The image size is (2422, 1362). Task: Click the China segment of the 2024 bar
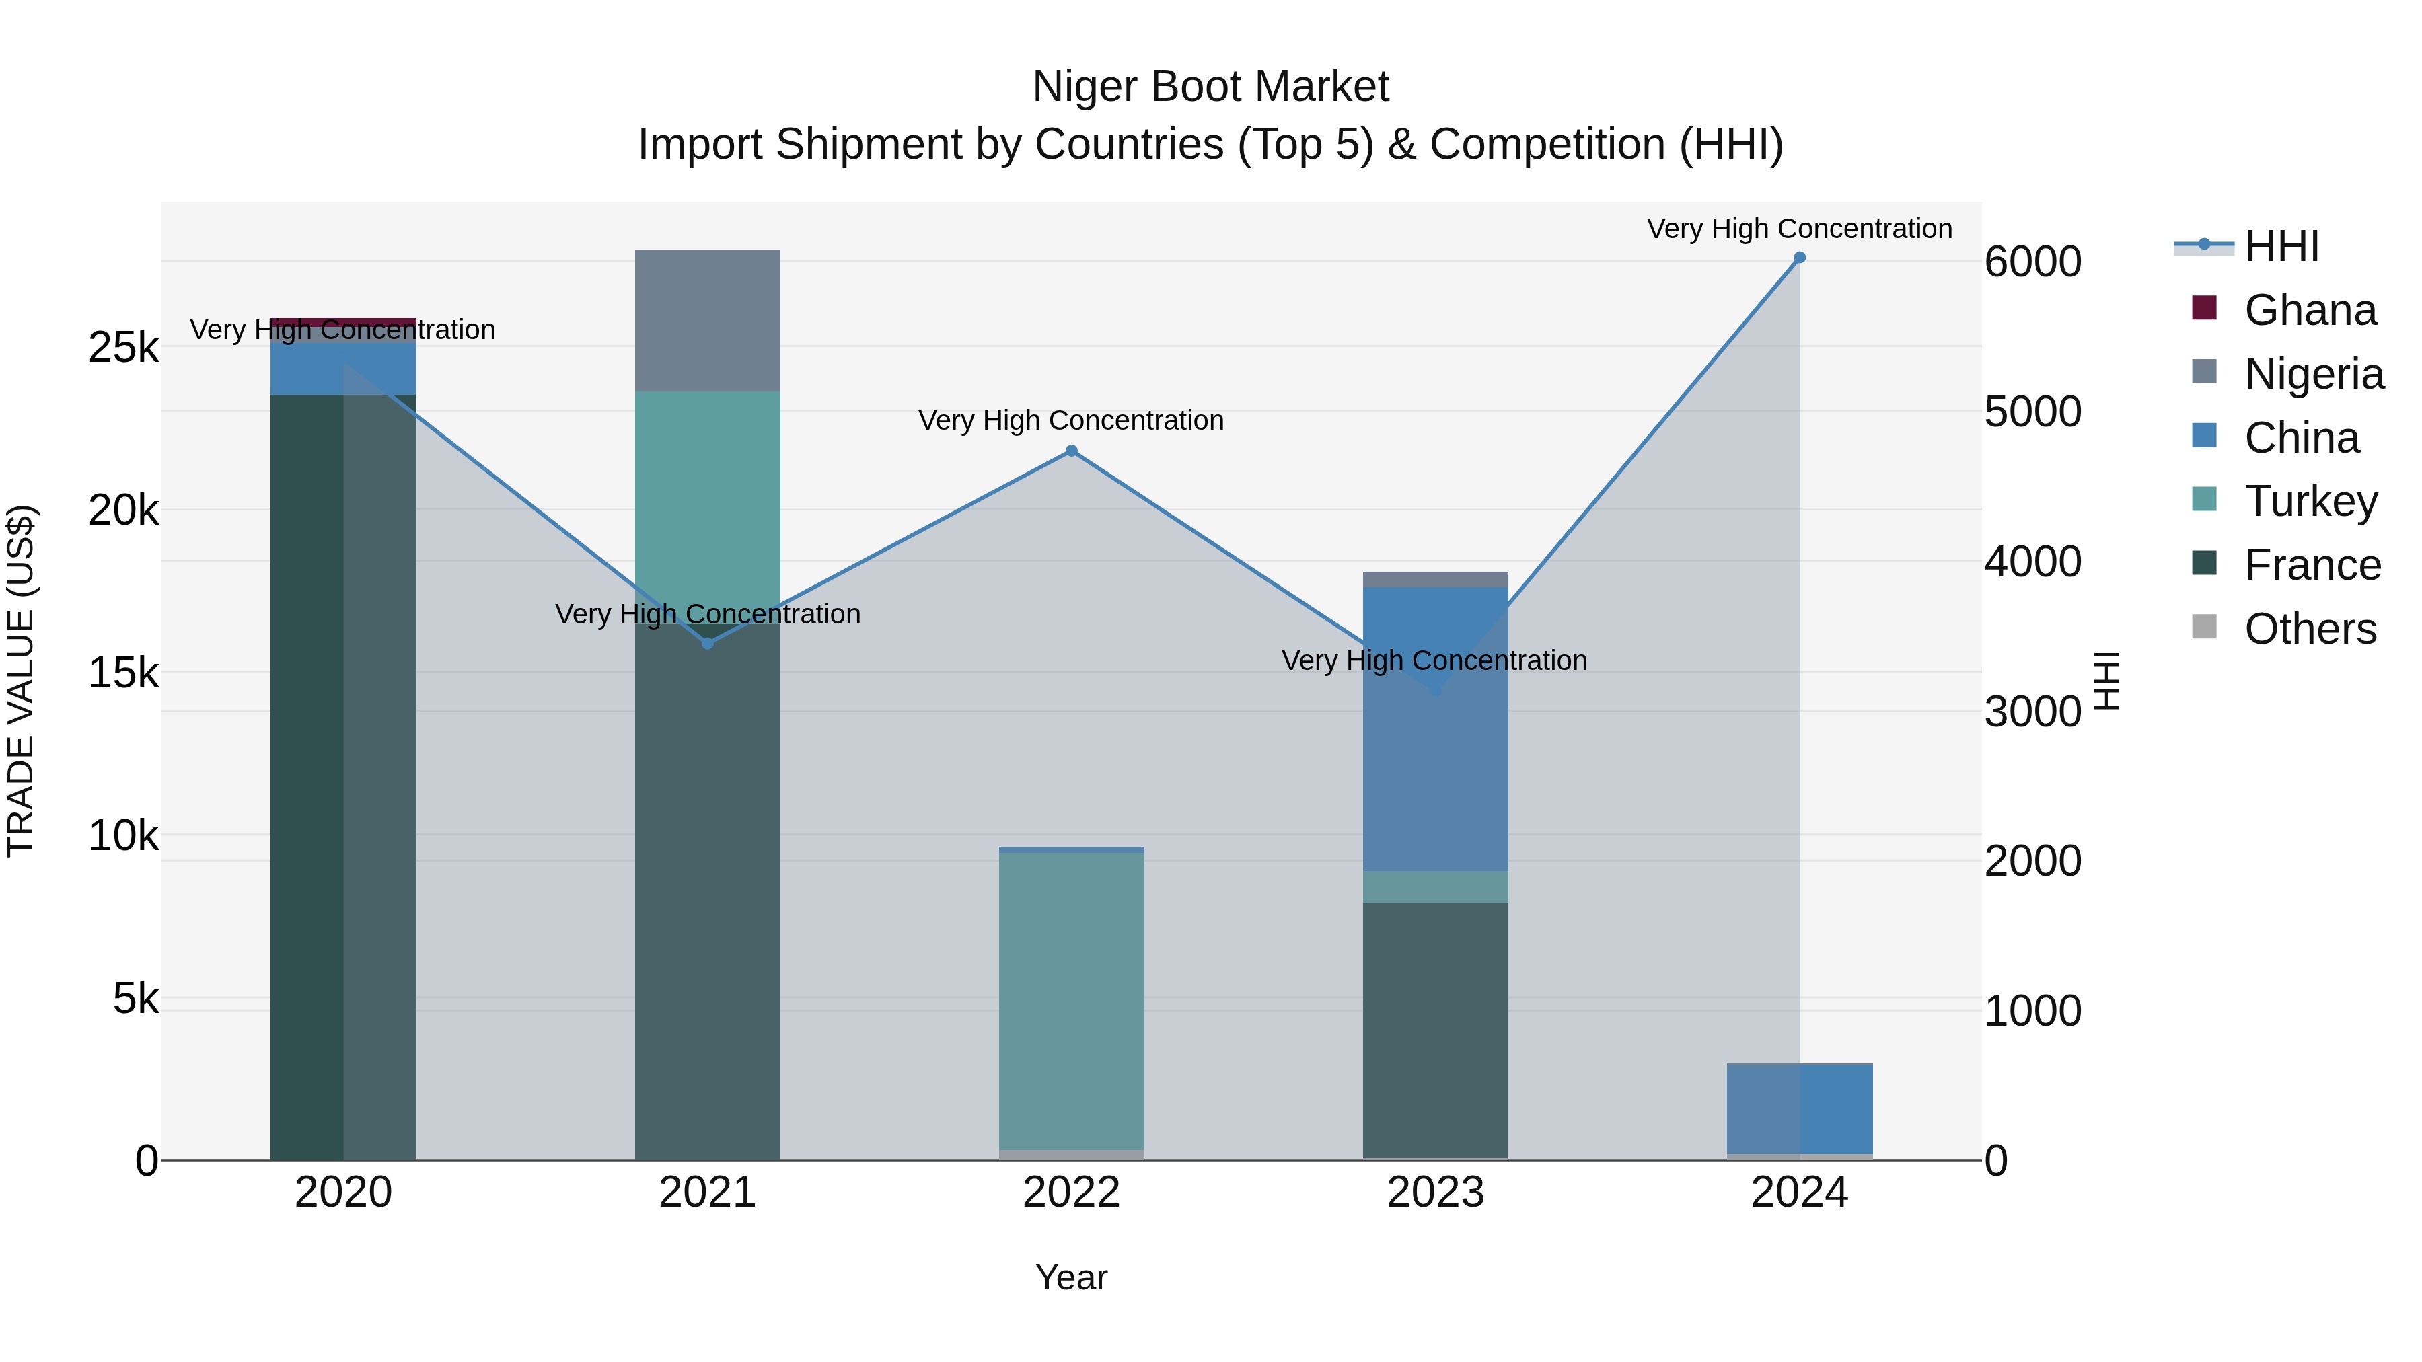pos(1800,1108)
